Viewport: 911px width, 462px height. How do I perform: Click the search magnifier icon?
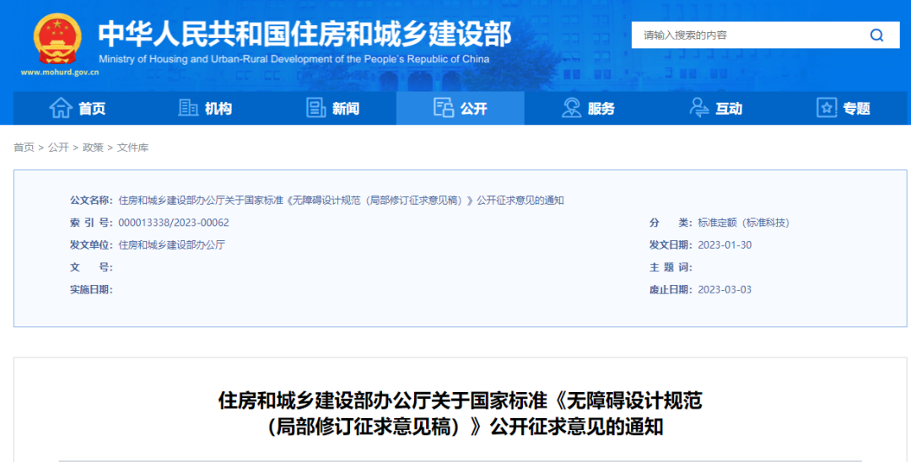[876, 35]
